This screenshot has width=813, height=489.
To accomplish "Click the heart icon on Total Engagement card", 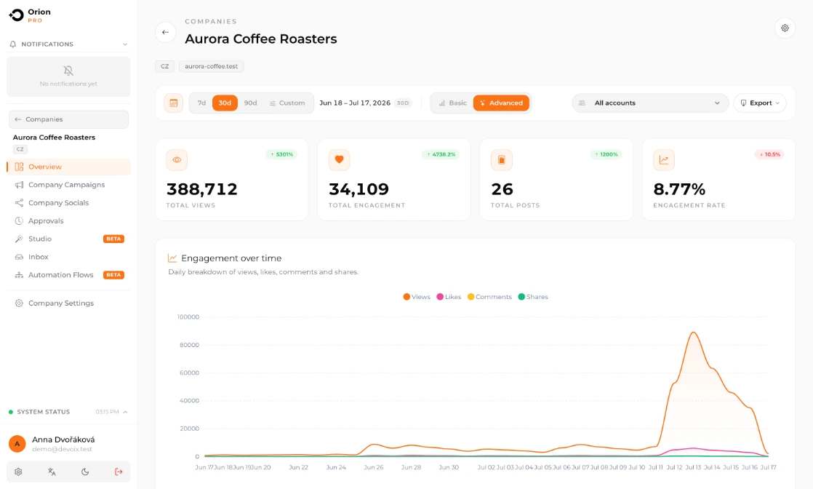I will 339,160.
